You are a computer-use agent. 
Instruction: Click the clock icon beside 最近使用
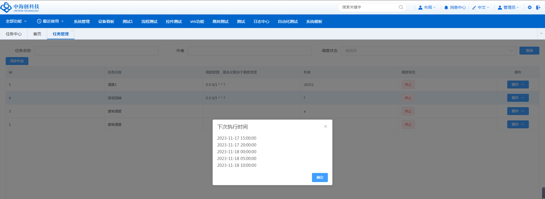coord(39,21)
